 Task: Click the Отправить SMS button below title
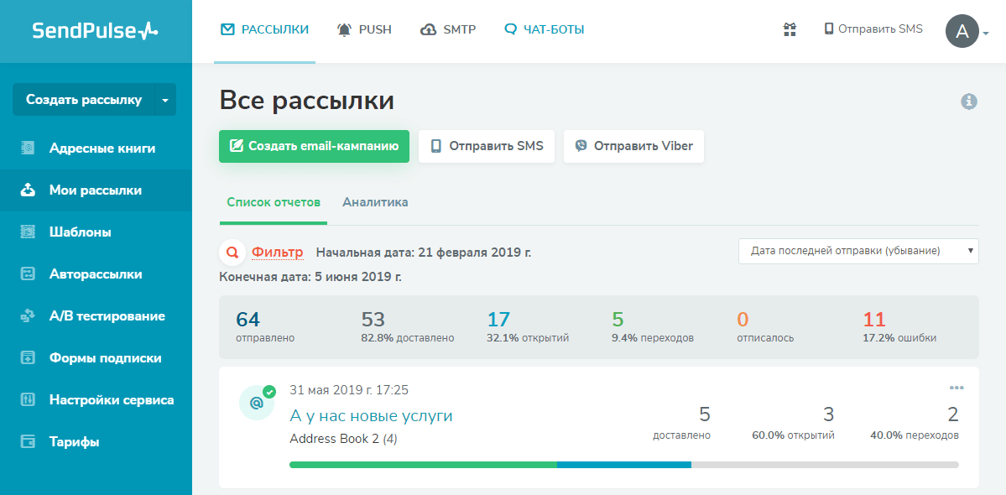pos(487,146)
